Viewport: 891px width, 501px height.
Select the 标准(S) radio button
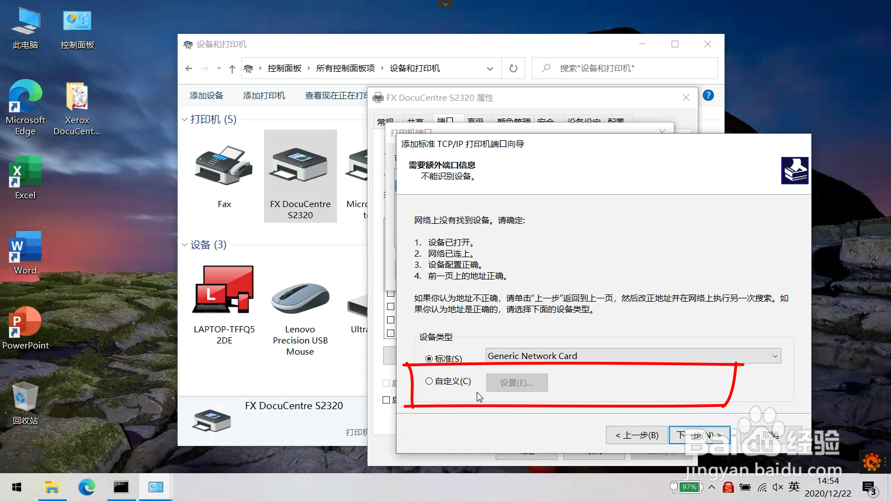429,358
